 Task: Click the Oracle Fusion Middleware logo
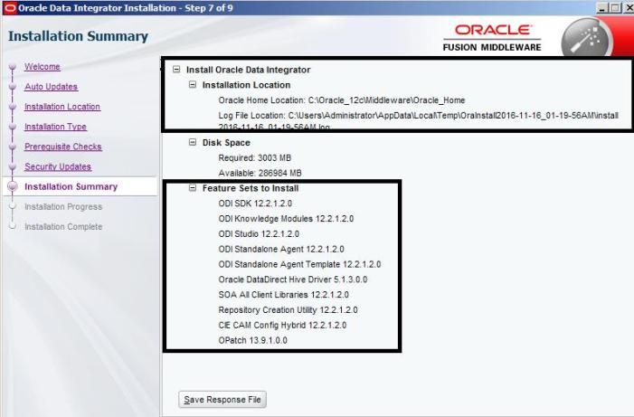tap(492, 38)
